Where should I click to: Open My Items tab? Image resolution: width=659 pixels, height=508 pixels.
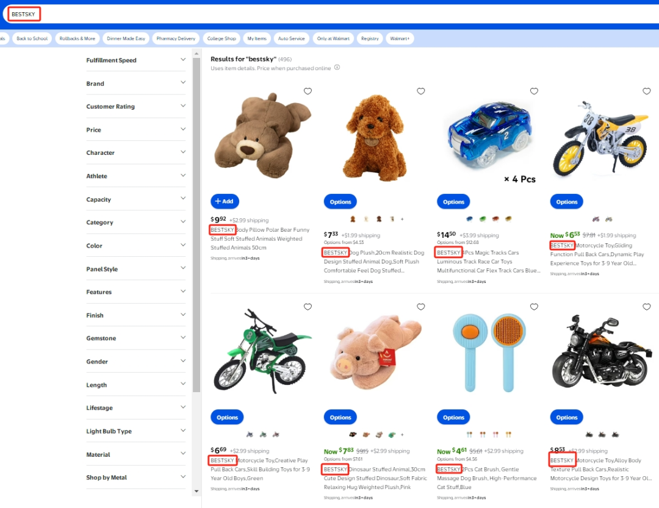pos(257,38)
